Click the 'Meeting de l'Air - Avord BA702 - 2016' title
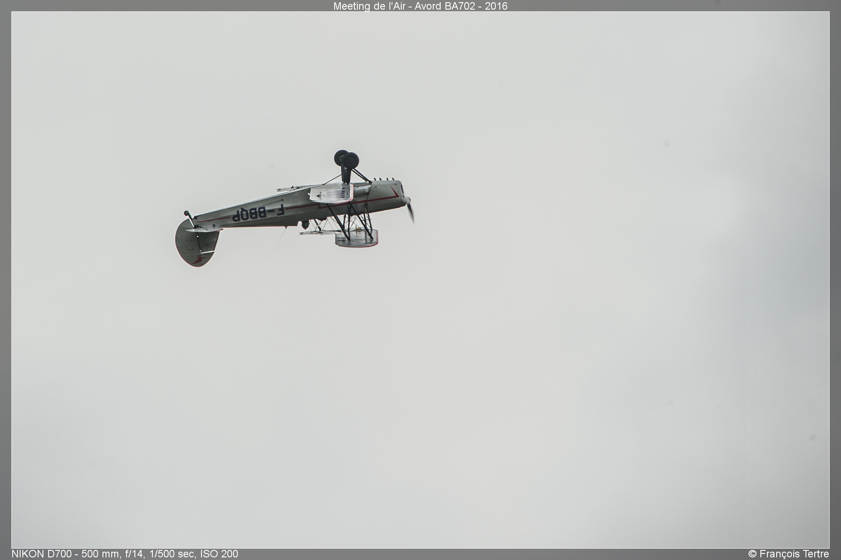The height and width of the screenshot is (560, 841). tap(420, 6)
